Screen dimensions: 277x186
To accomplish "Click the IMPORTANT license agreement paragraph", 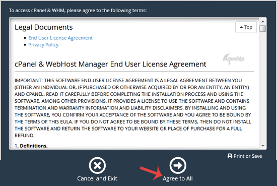I will click(133, 108).
